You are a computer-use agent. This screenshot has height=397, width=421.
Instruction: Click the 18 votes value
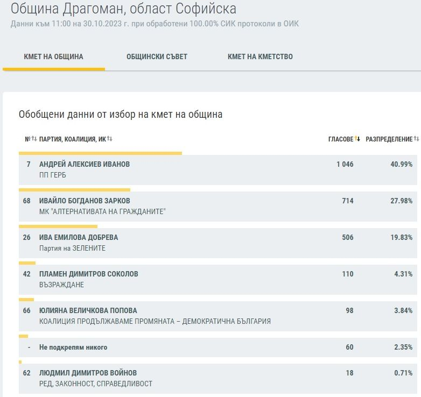coord(349,373)
